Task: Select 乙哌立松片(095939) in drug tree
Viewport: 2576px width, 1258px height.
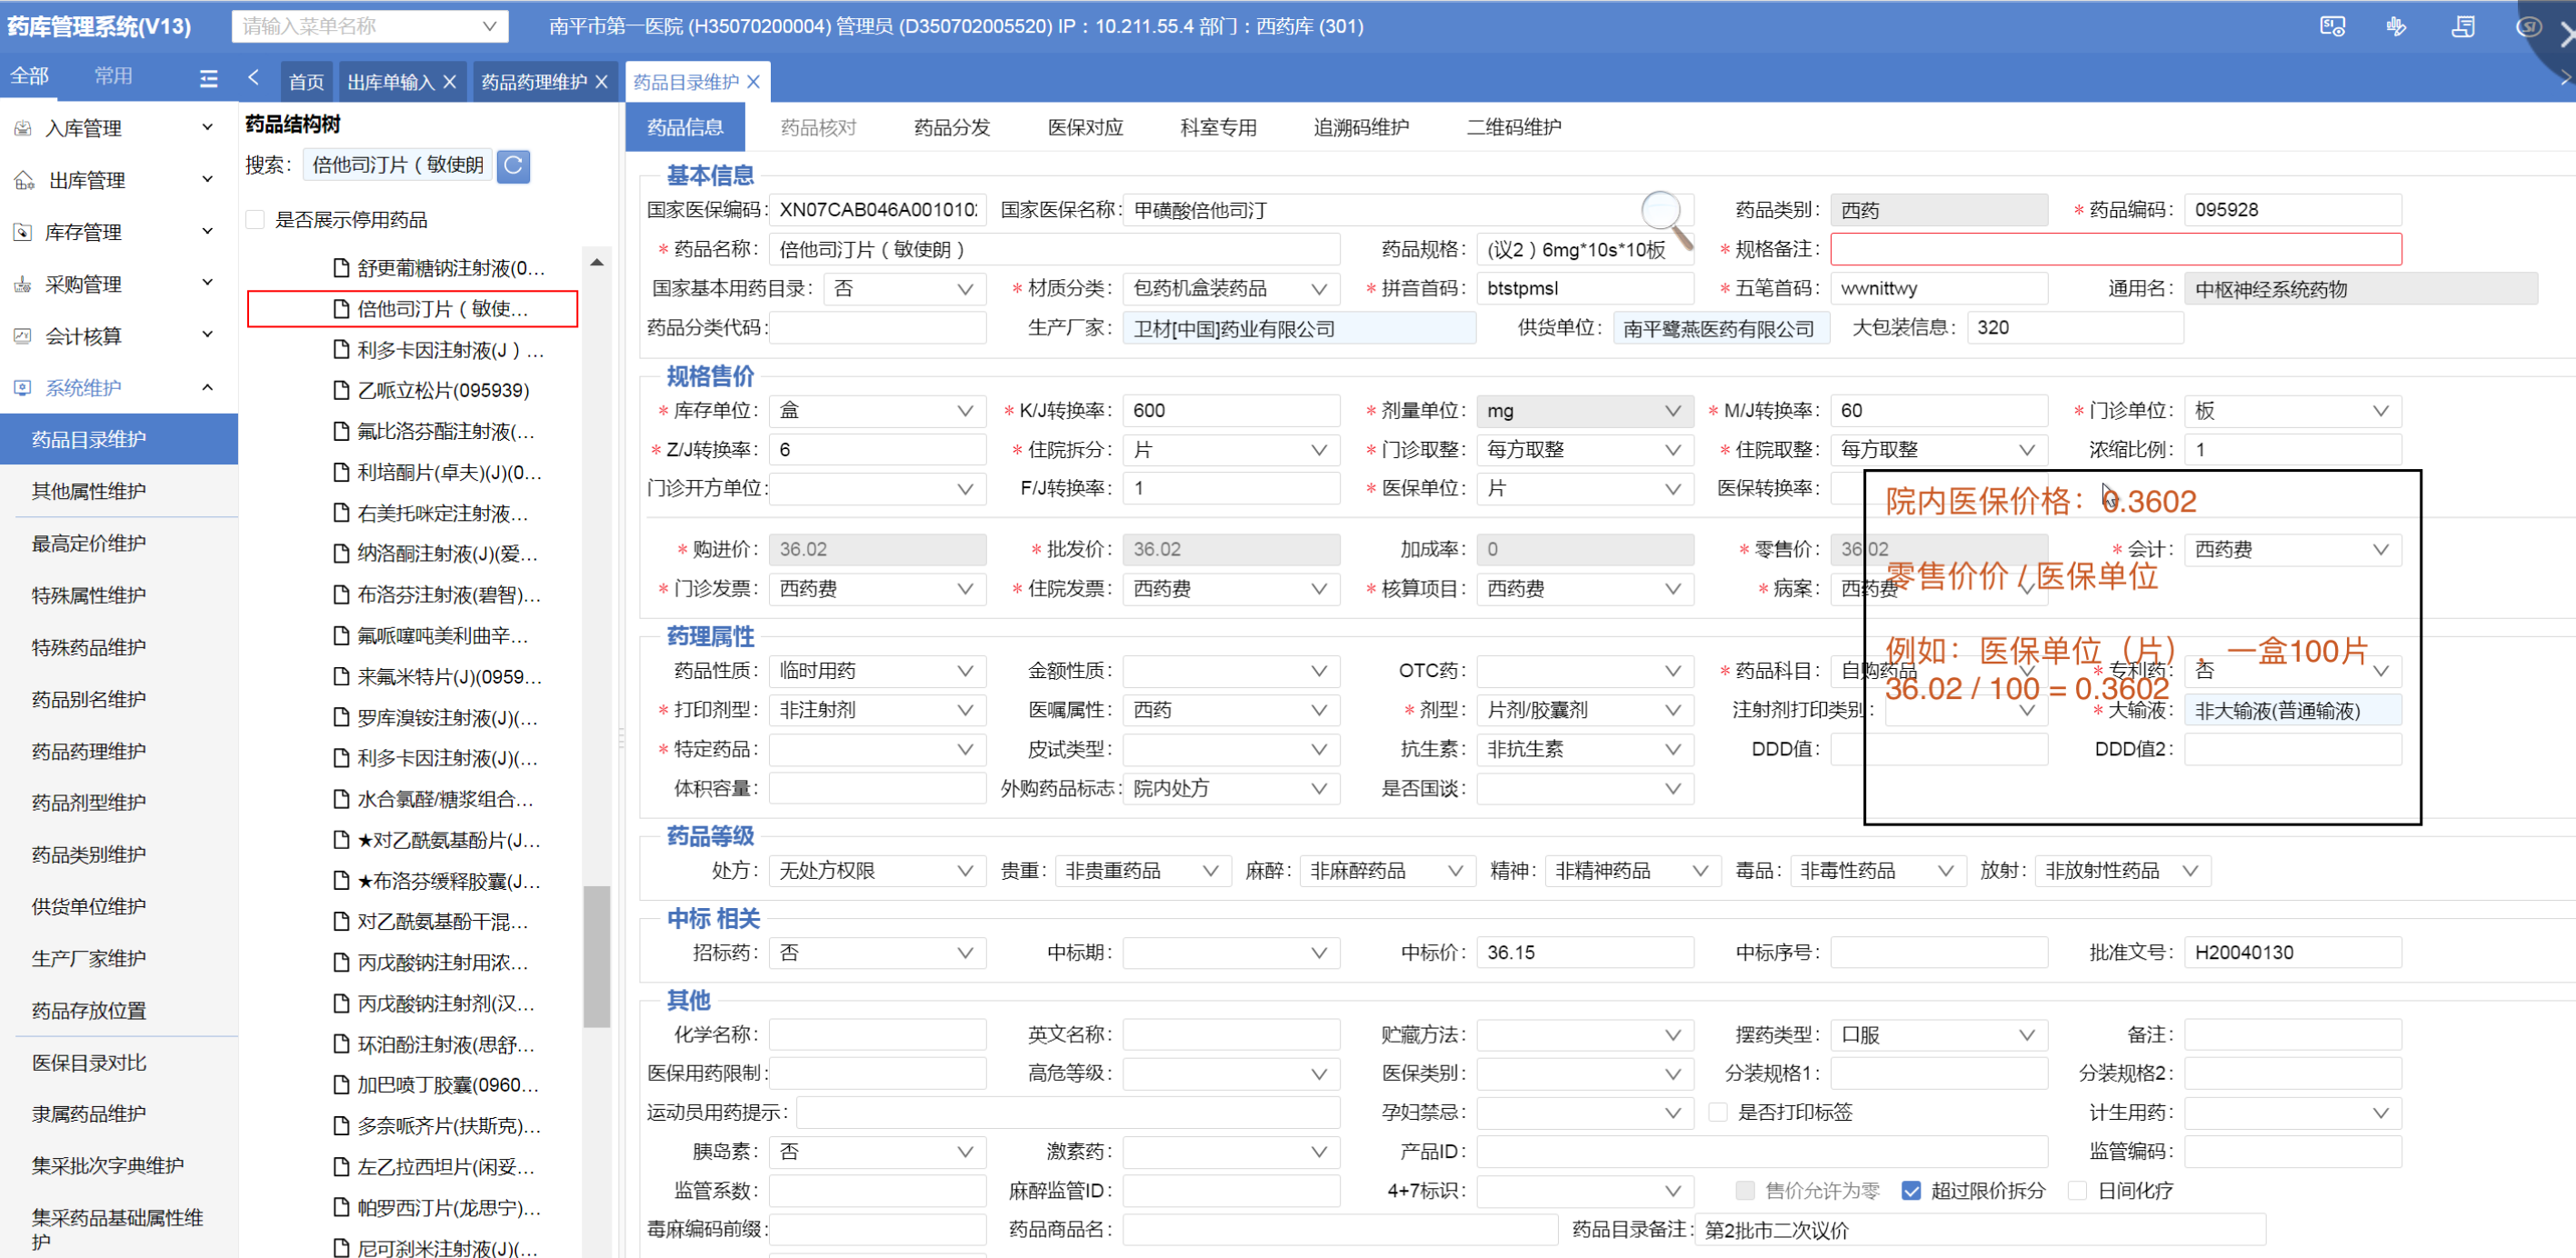Action: coord(442,390)
